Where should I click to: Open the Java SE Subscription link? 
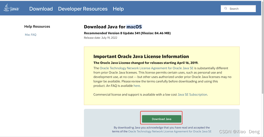pos(192,94)
